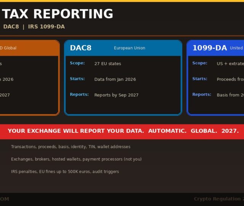The height and width of the screenshot is (206, 244).
Task: Click the 1099-DA Scope label
Action: pyautogui.click(x=200, y=63)
